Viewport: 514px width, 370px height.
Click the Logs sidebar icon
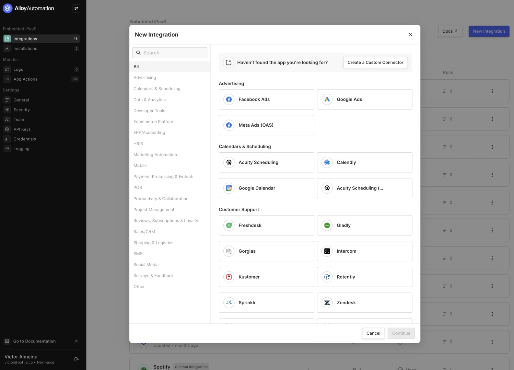click(7, 69)
